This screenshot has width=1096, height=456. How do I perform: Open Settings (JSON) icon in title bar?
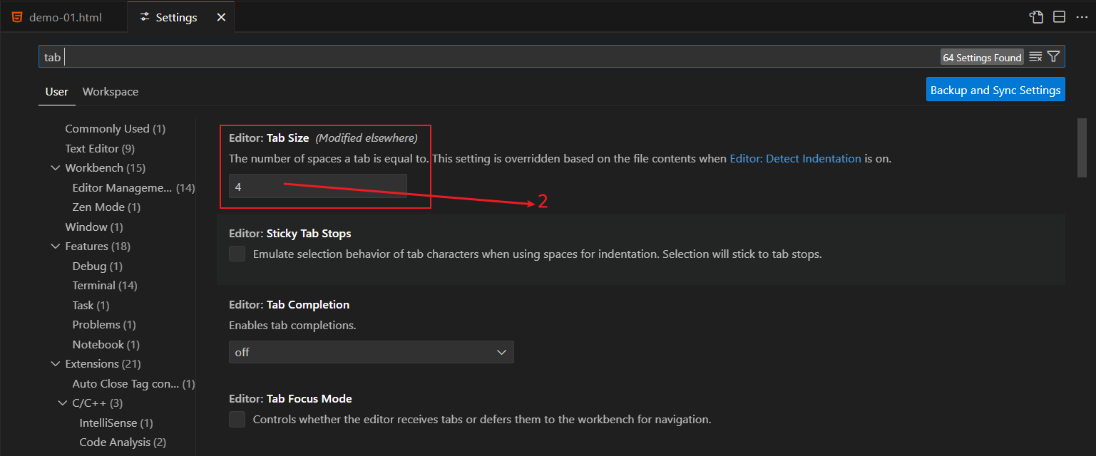(x=1036, y=17)
